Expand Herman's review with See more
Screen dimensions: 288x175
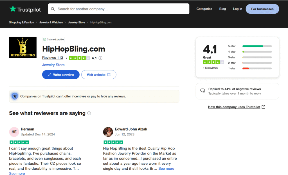(x=17, y=173)
